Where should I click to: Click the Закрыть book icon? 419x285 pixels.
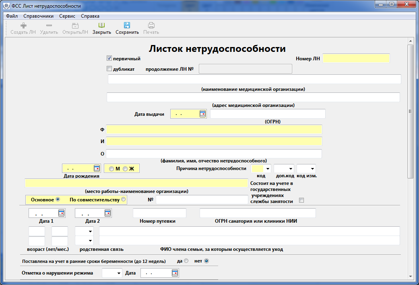[x=101, y=25]
